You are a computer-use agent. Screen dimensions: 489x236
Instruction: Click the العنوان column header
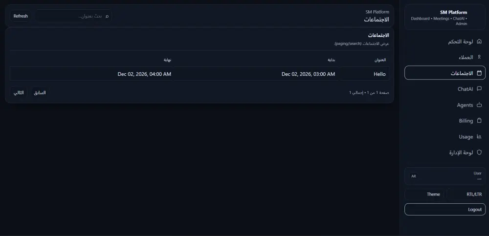click(x=380, y=60)
